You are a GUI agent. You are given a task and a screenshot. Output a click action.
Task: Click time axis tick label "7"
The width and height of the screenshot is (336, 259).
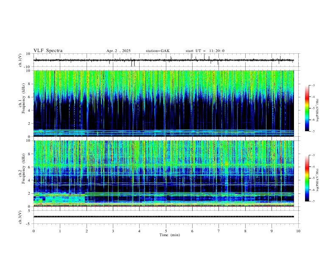pos(219,231)
